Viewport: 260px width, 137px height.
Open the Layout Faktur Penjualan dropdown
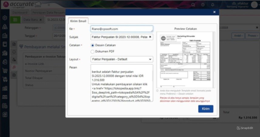[122, 59]
